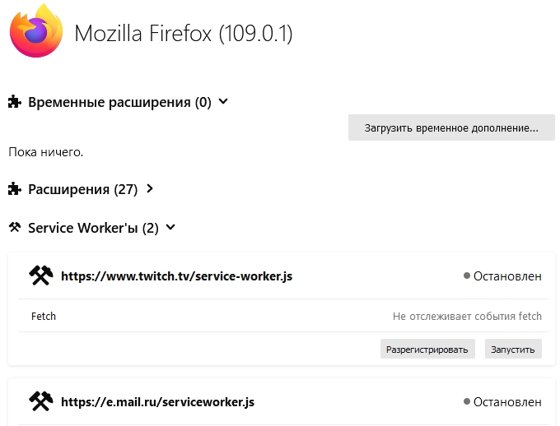Click status dot of twitch.tv worker

tap(466, 276)
